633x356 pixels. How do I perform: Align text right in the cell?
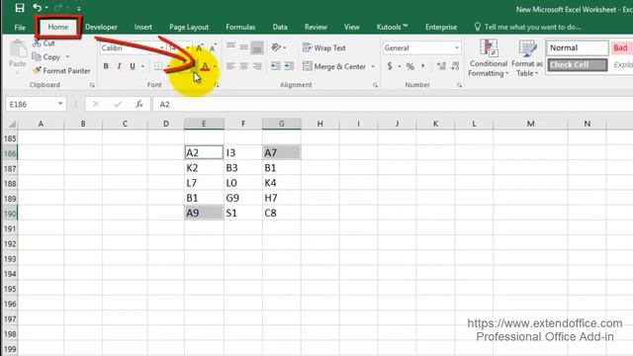click(x=257, y=66)
